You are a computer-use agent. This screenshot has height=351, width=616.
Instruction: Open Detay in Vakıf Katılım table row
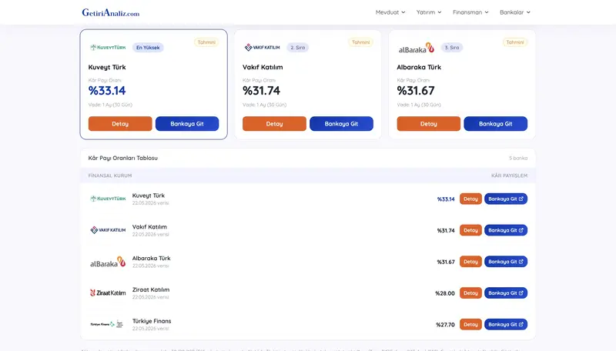tap(470, 230)
